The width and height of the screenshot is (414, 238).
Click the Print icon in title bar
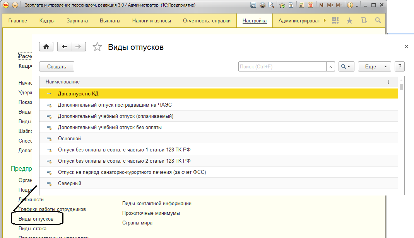(x=262, y=5)
